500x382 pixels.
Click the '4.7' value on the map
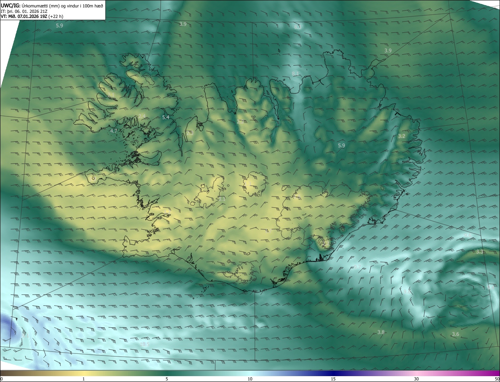(x=114, y=131)
